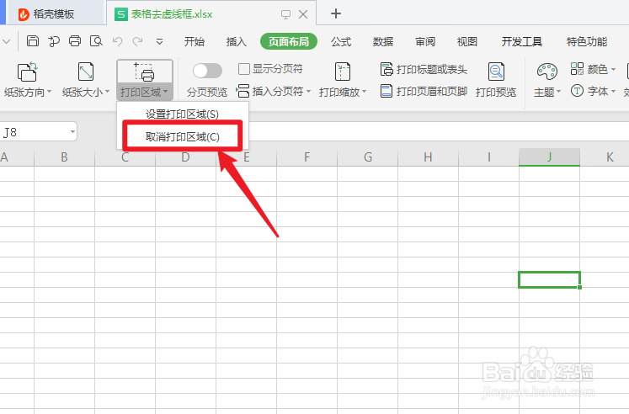Switch to the 插入 ribbon tab
Screen dimensions: 629x414
click(x=236, y=42)
